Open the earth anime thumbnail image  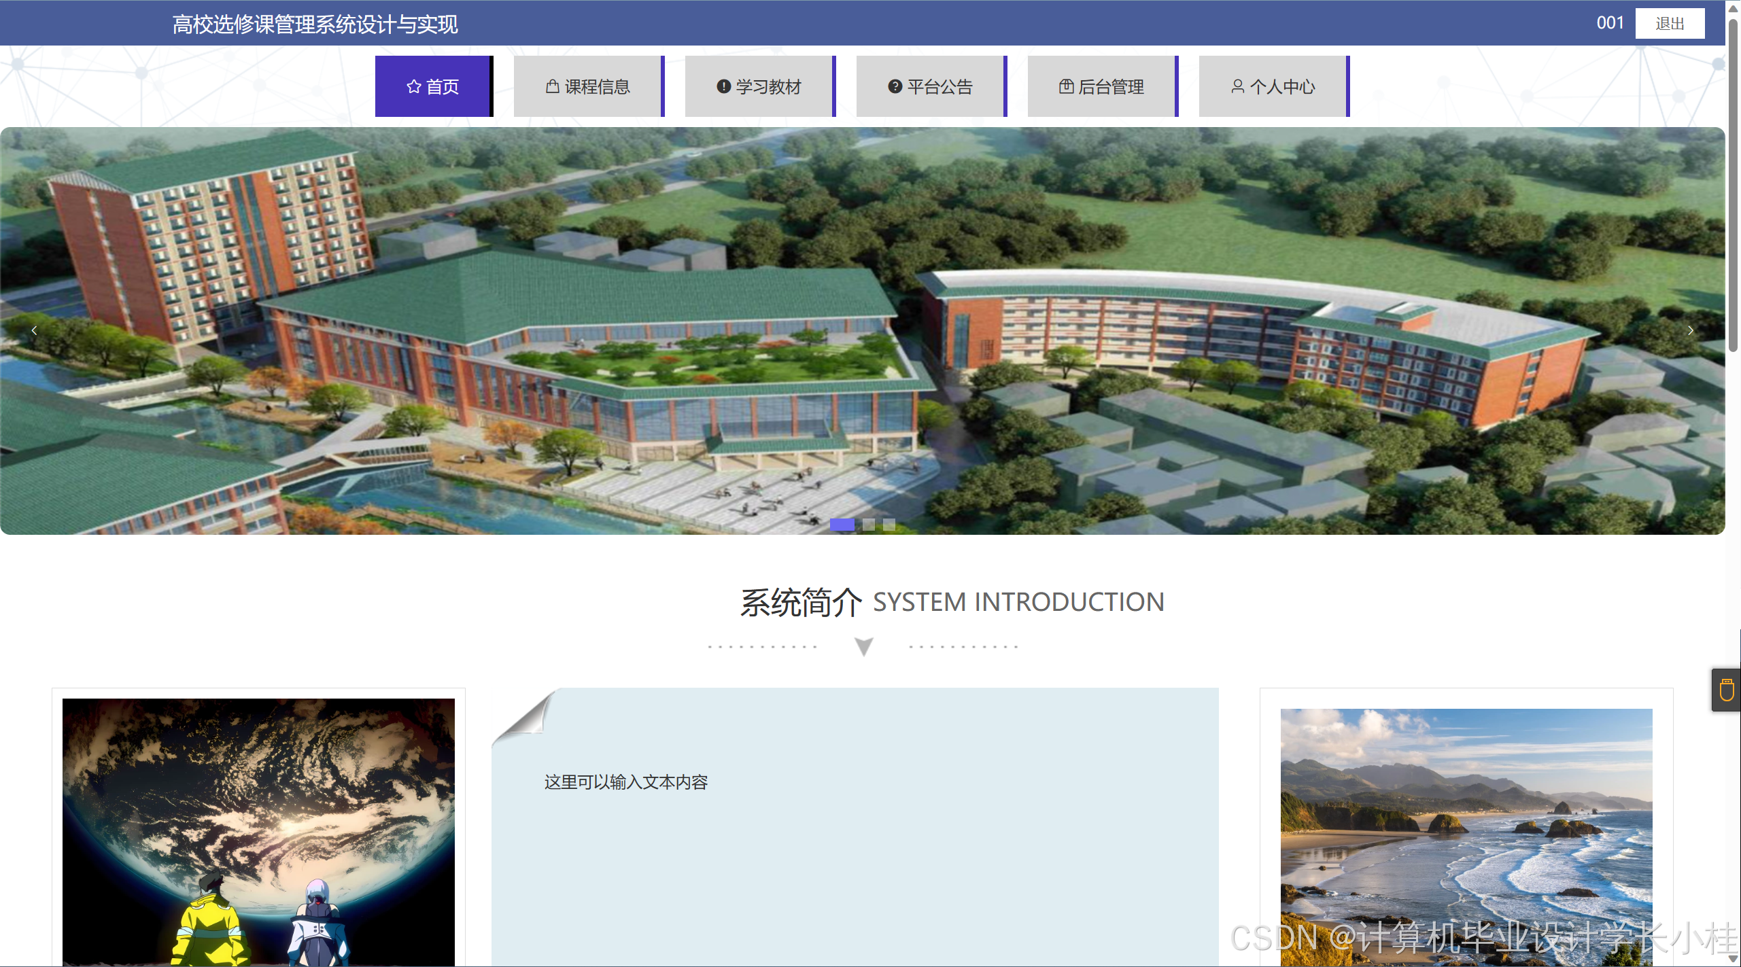pyautogui.click(x=258, y=832)
